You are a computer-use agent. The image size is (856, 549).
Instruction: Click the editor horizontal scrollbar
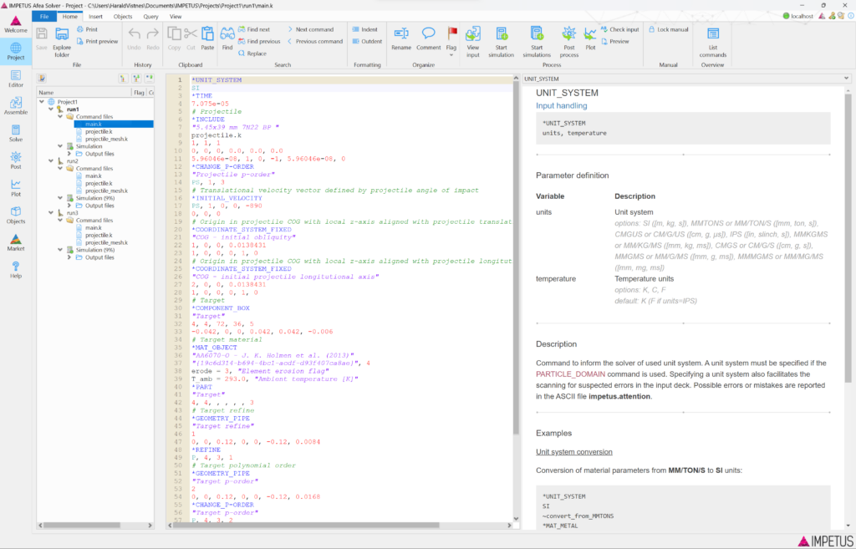pos(308,525)
